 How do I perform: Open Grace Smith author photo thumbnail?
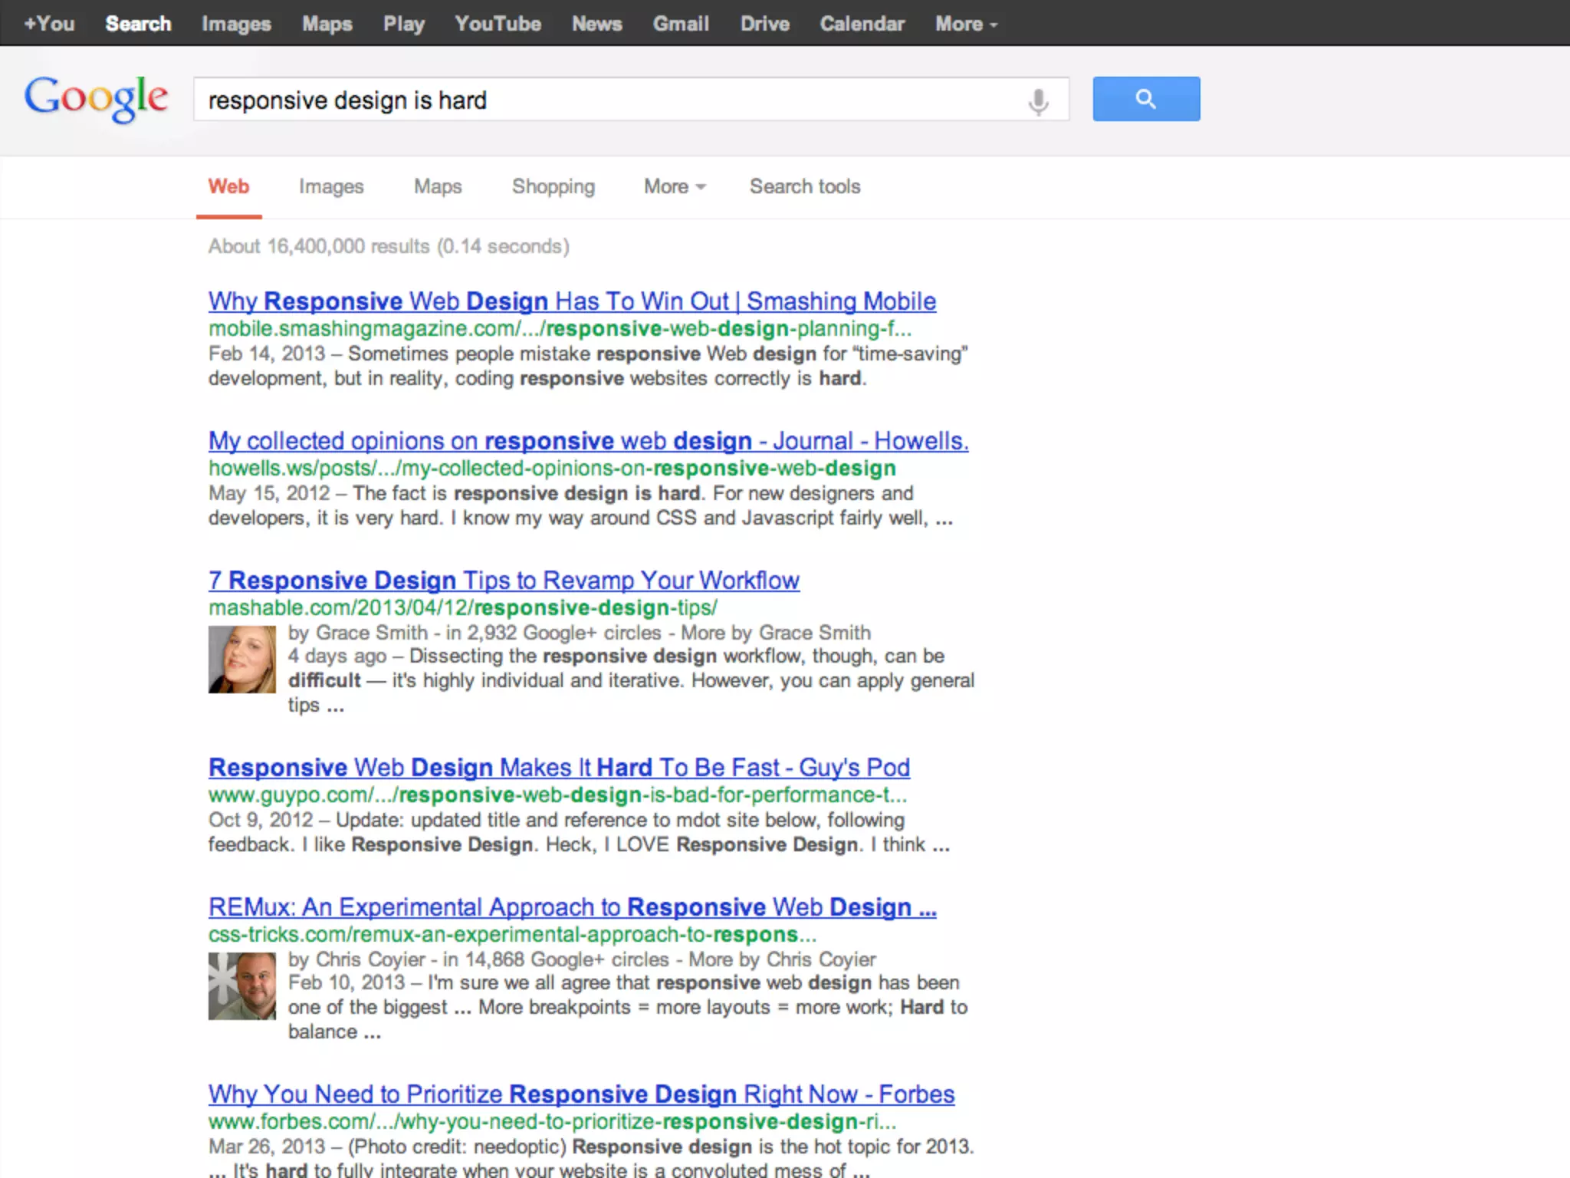click(x=241, y=660)
